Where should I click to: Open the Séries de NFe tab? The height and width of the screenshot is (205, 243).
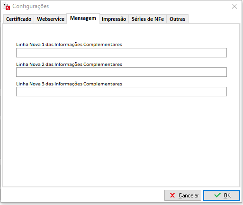click(148, 19)
